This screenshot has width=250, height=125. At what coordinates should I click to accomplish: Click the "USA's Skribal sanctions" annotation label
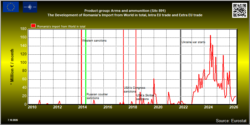pyautogui.click(x=145, y=97)
